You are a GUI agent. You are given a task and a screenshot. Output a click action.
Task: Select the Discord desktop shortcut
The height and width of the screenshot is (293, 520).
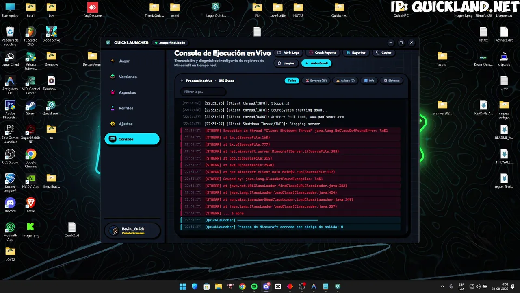point(10,205)
